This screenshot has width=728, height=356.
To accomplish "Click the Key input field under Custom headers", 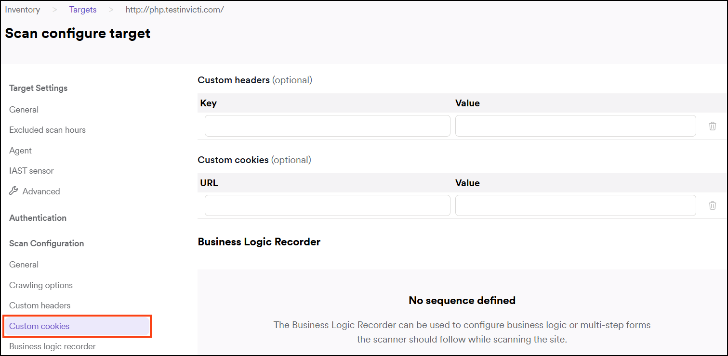I will (x=327, y=126).
